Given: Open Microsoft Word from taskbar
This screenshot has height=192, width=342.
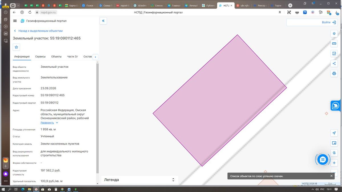Looking at the screenshot, I should coord(69,189).
